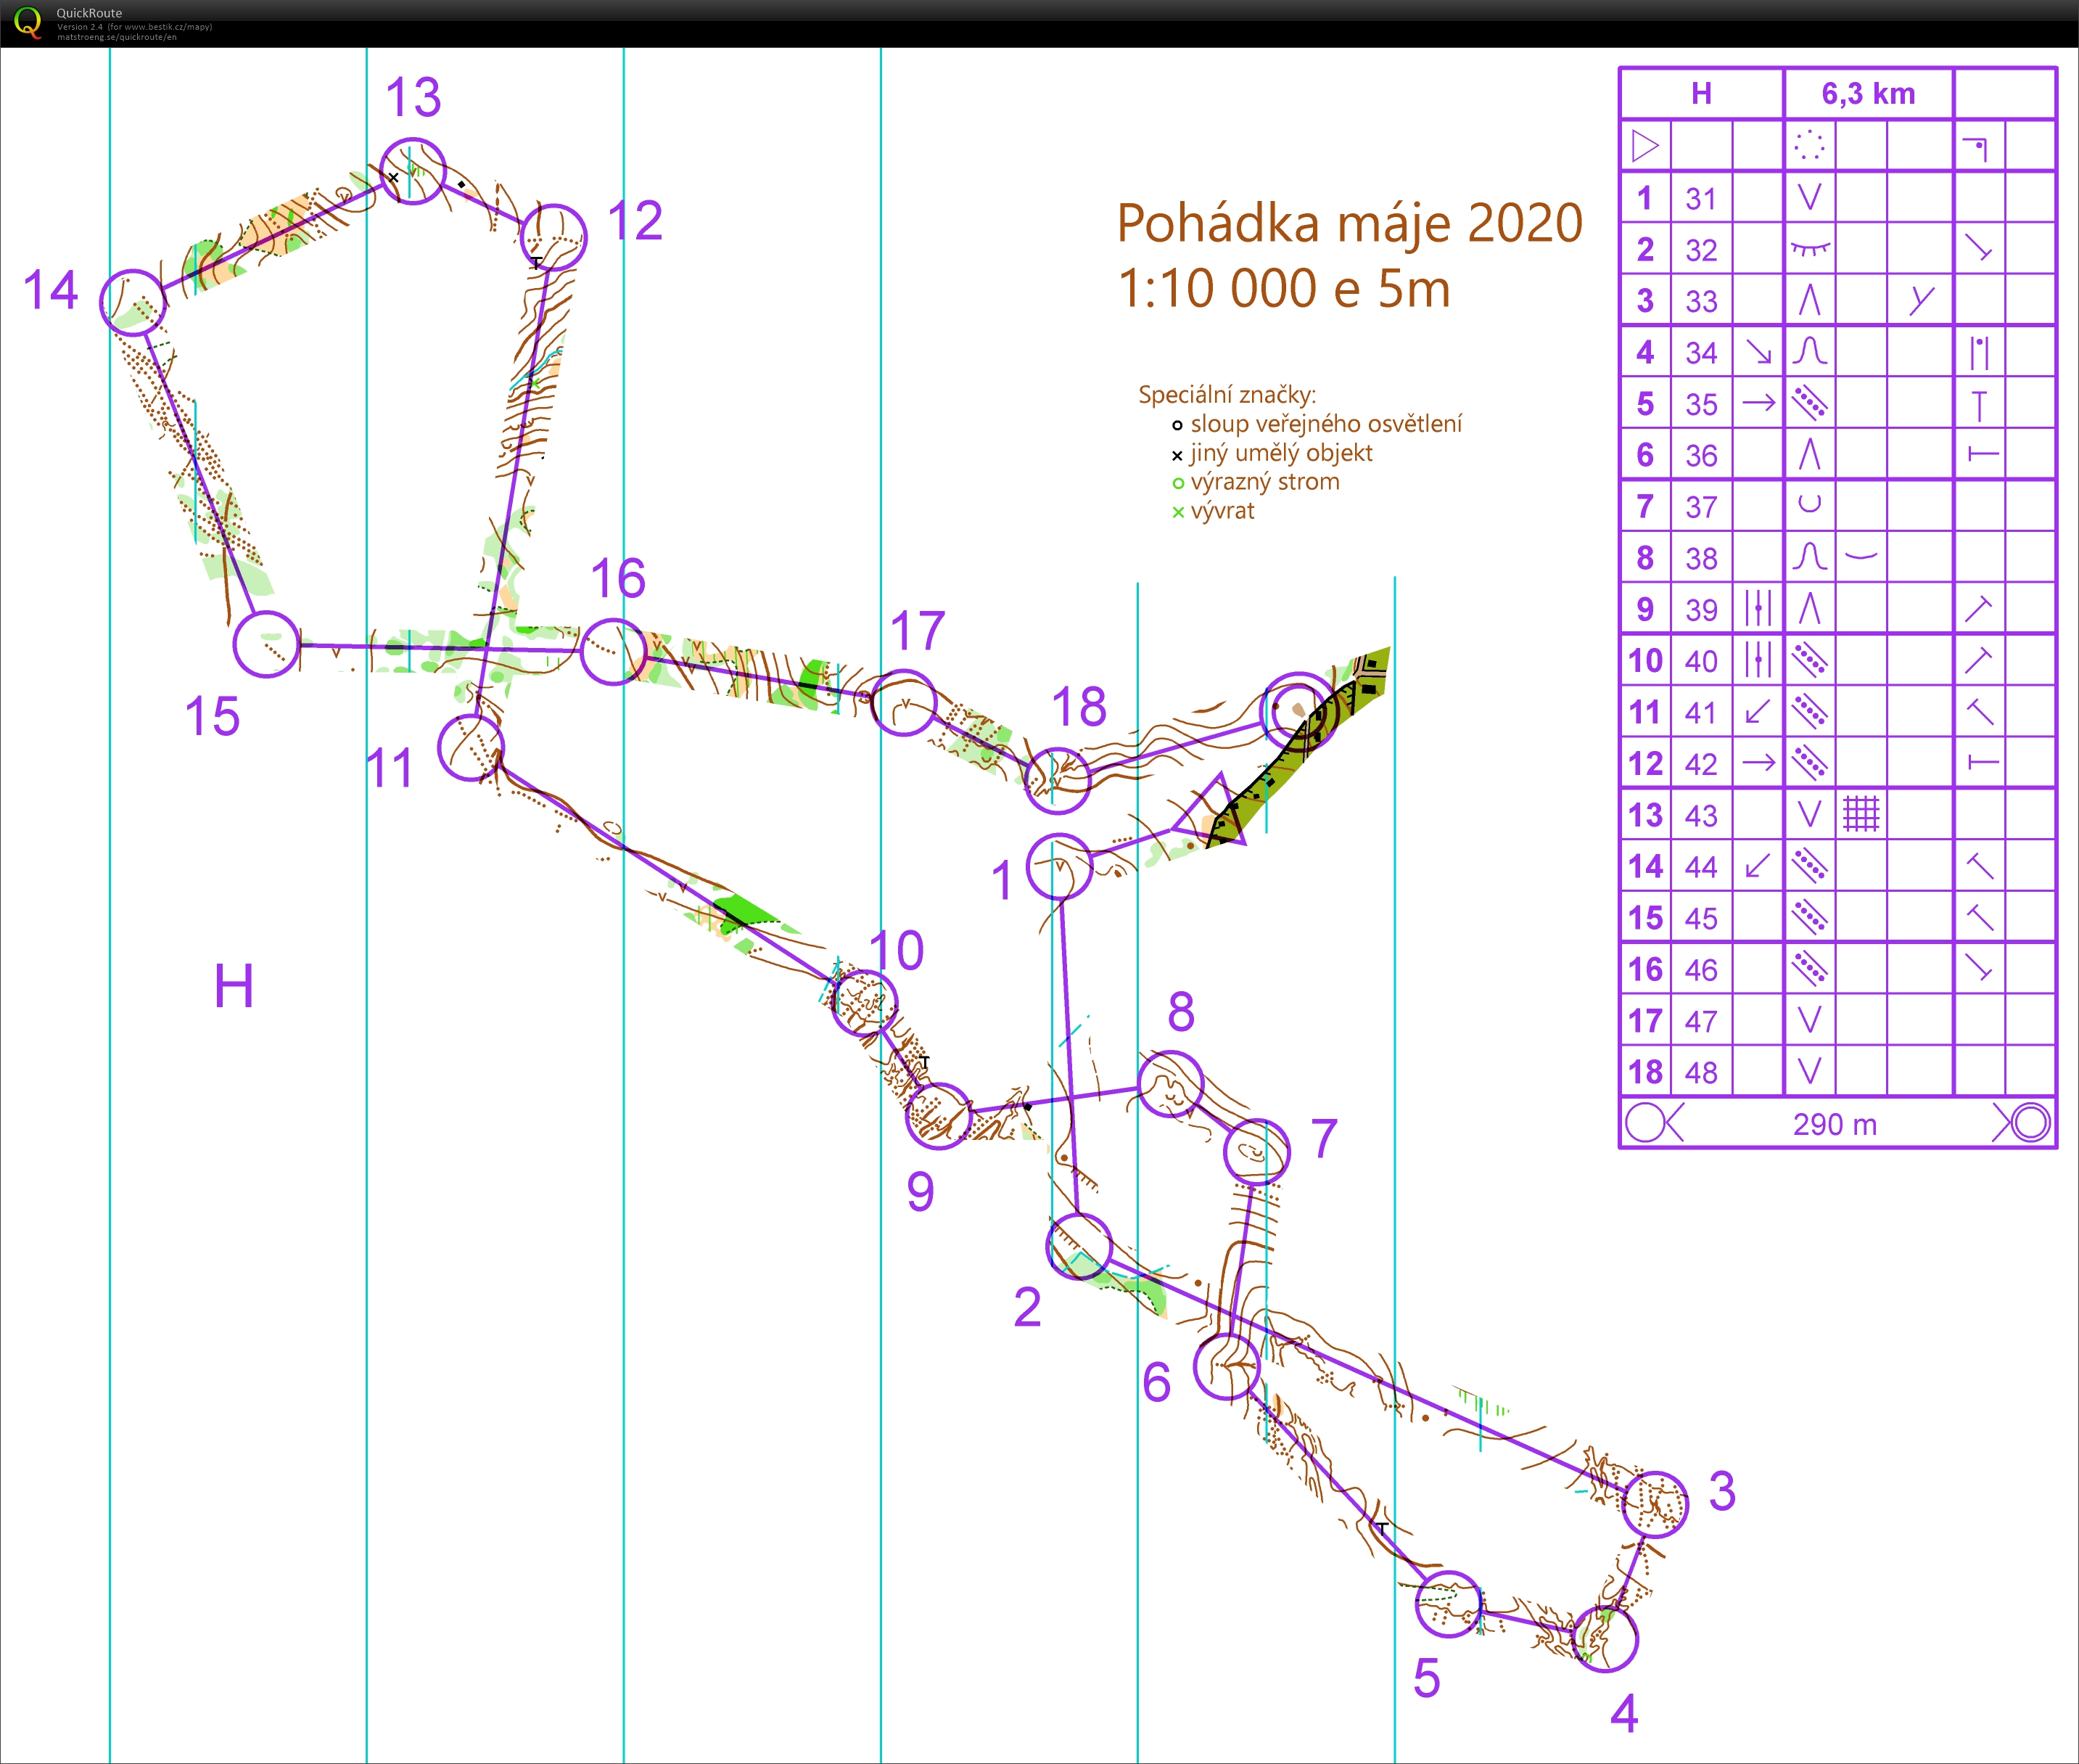Select control circle 8 on the map
Viewport: 2079px width, 1764px height.
coord(1171,1084)
